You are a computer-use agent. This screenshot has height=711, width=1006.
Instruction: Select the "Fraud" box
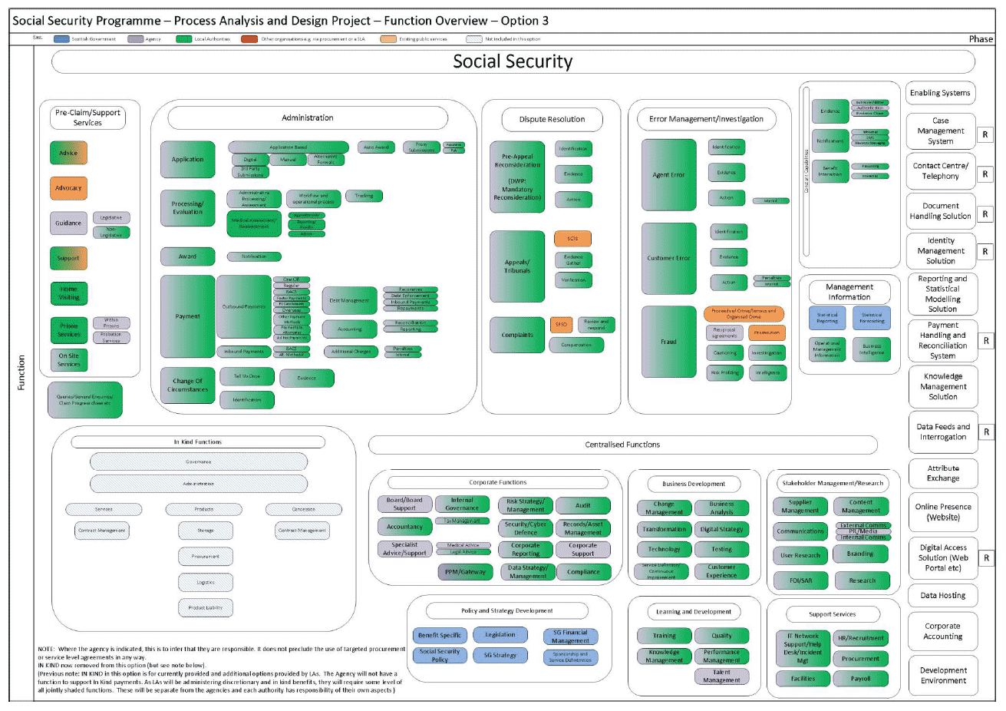point(669,342)
